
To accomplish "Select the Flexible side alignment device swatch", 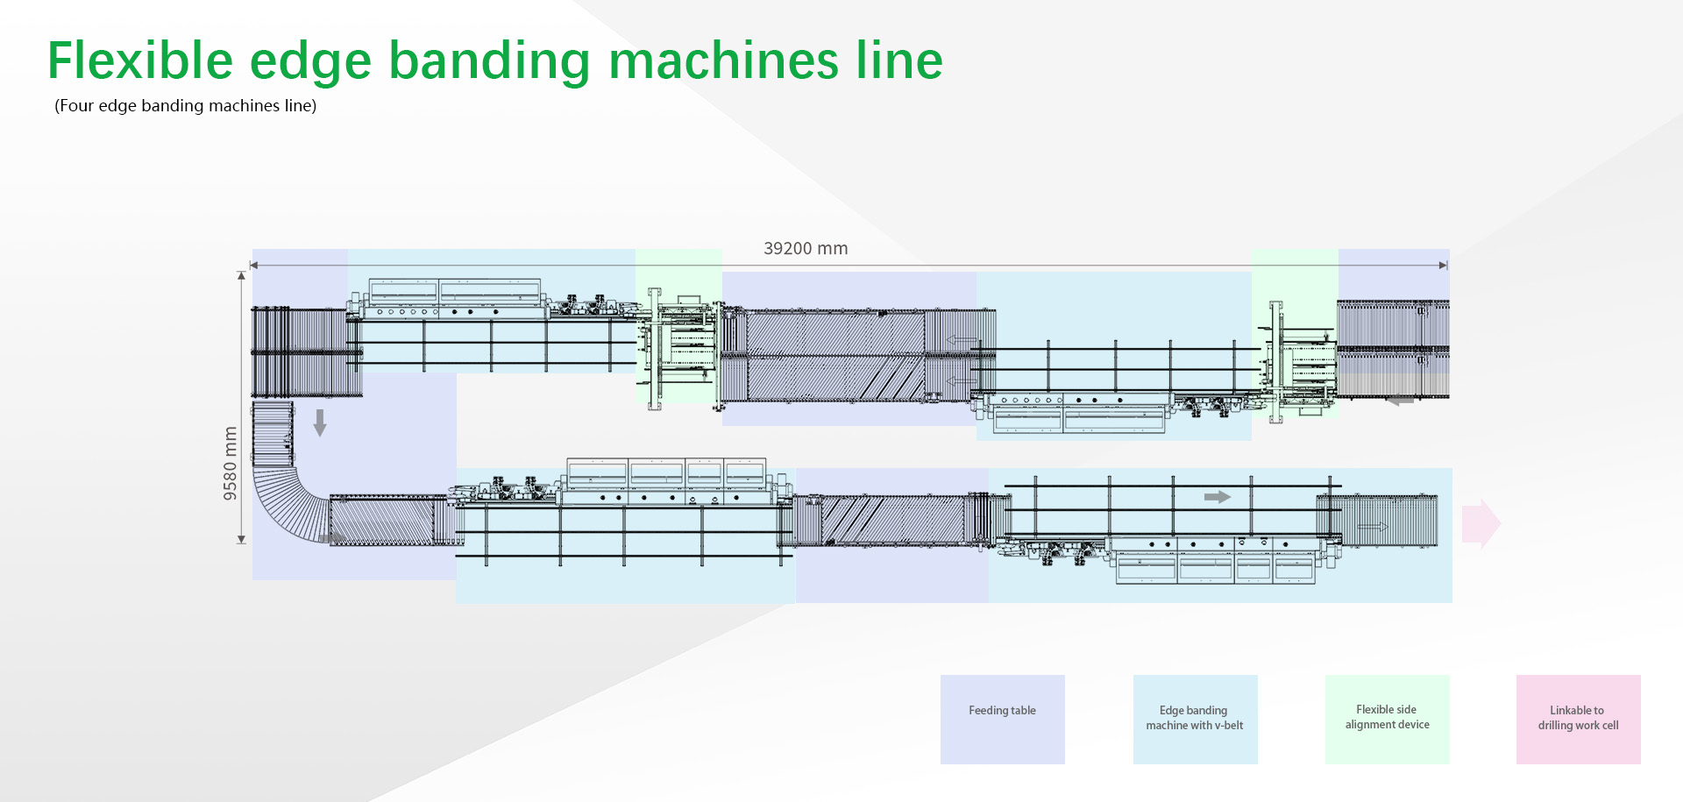I will (1387, 719).
